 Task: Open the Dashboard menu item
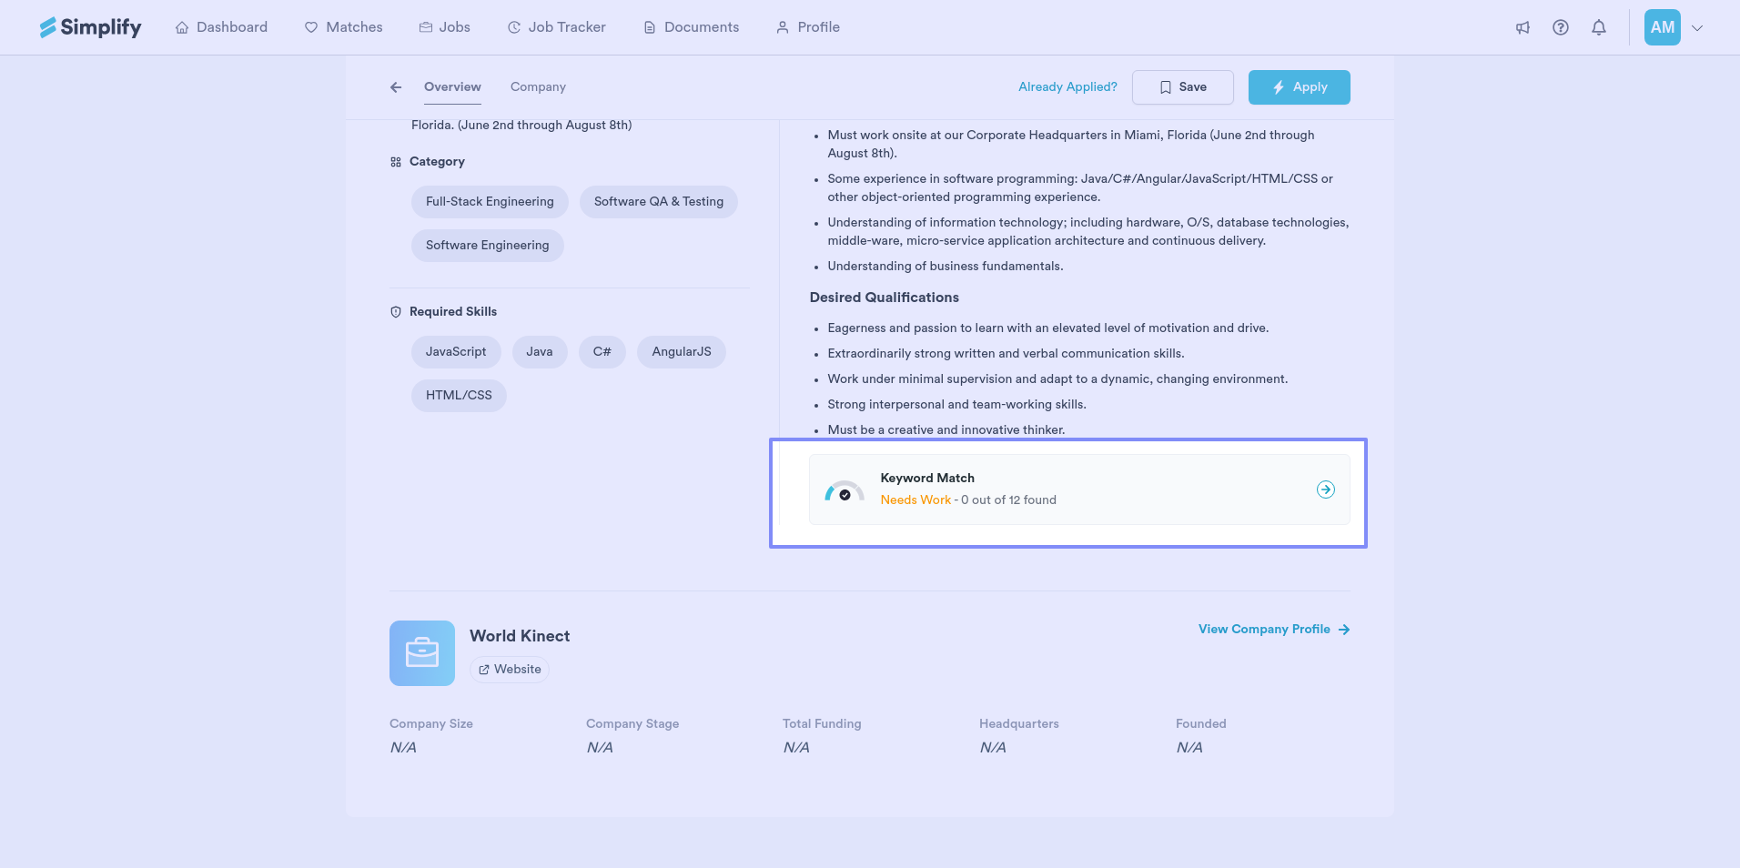coord(221,27)
